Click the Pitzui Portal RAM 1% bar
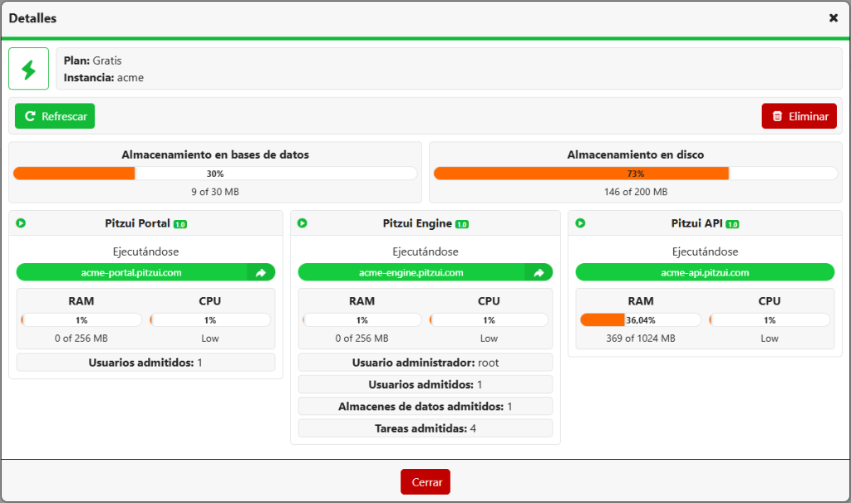Screen dimensions: 851x503 [81, 320]
